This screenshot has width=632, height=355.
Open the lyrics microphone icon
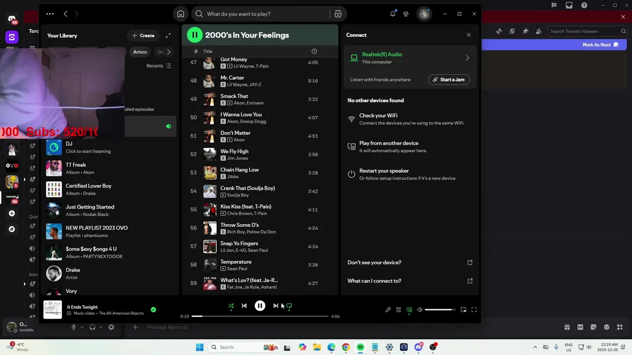point(388,310)
